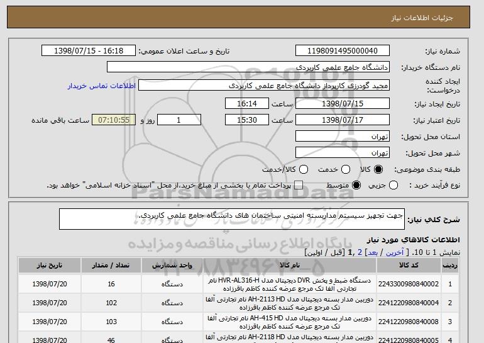This screenshot has width=484, height=343.
Task: Click quantity 46 in row 4
Action: pyautogui.click(x=111, y=340)
